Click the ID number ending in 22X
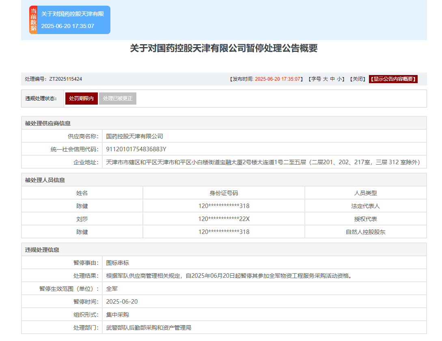The width and height of the screenshot is (442, 341). coord(224,219)
